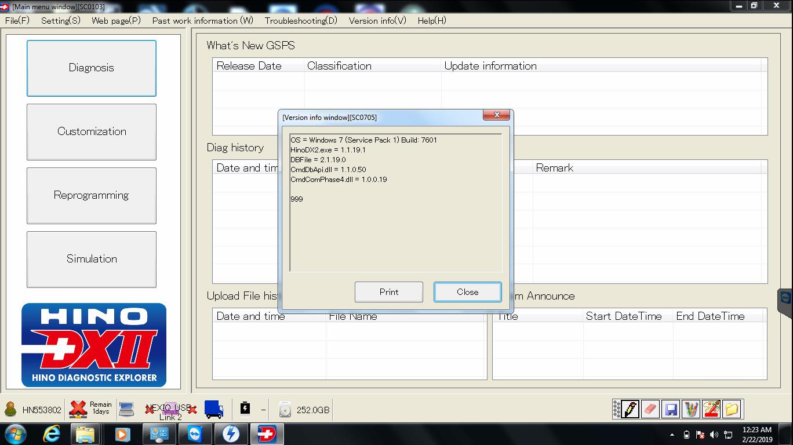This screenshot has height=445, width=793.
Task: Open the Troubleshooting(D) menu
Action: tap(300, 20)
